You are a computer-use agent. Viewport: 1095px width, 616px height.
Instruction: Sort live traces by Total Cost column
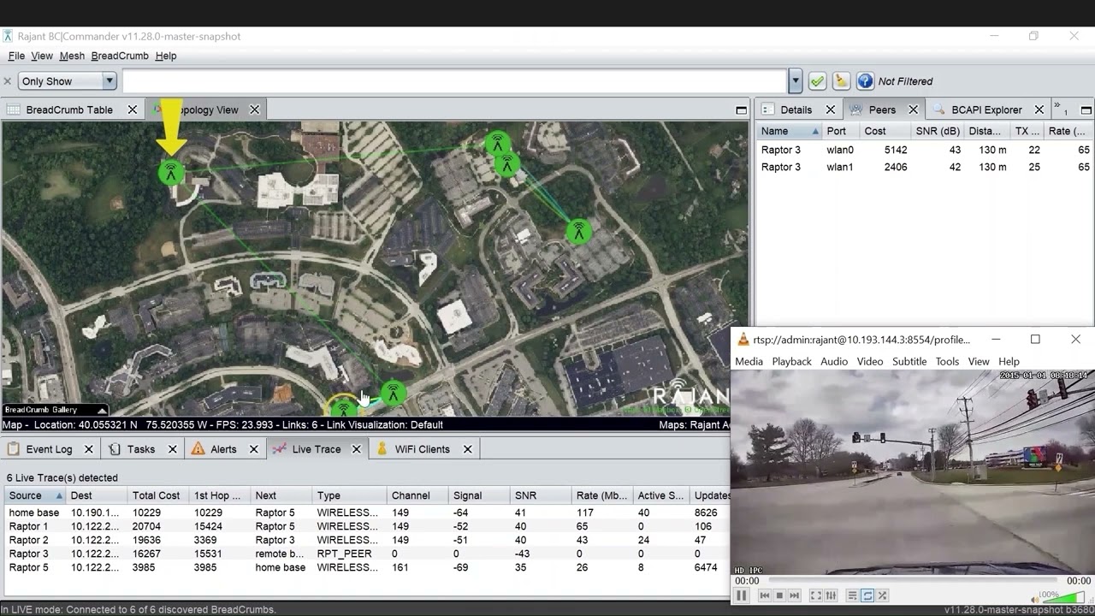(x=158, y=495)
